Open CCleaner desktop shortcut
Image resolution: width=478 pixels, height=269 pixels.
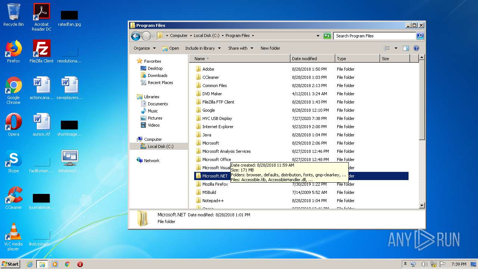[13, 198]
